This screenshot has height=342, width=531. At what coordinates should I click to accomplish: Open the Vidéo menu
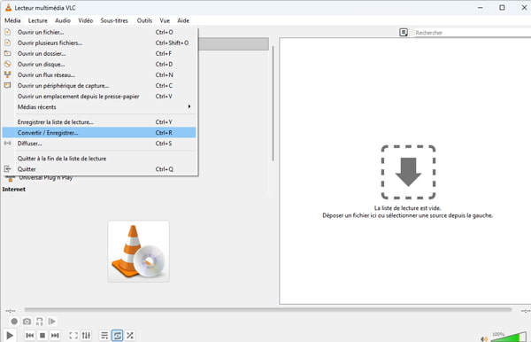[x=85, y=20]
